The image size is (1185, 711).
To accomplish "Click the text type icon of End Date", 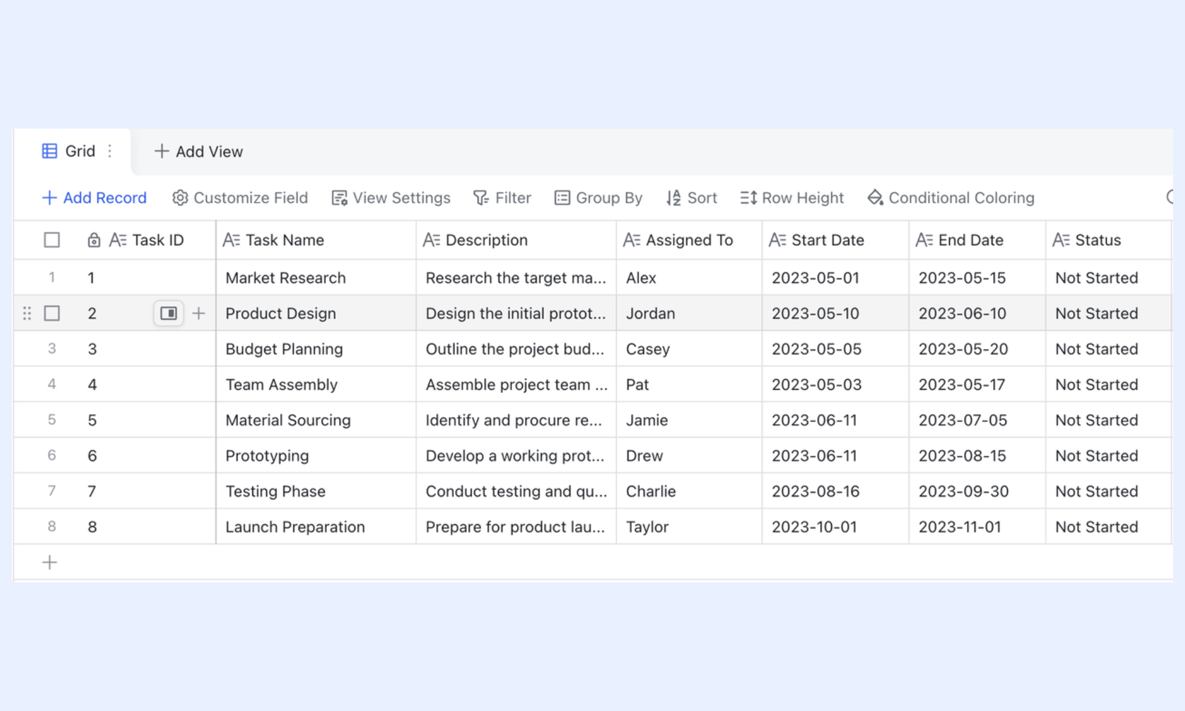I will pos(924,240).
